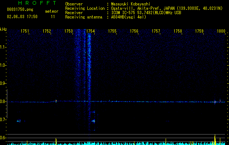Click the Receiver label

click(x=74, y=13)
